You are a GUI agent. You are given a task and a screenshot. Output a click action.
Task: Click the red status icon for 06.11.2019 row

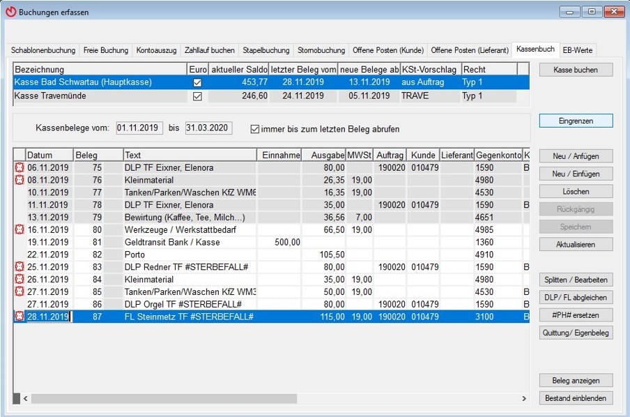[x=20, y=167]
